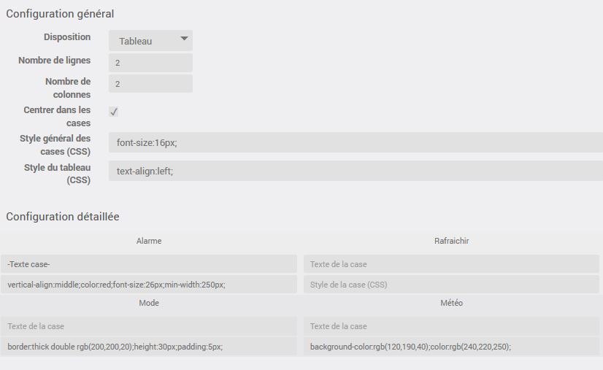Viewport: 603px width, 370px height.
Task: Select the Mode Texte de la case field
Action: [x=149, y=326]
